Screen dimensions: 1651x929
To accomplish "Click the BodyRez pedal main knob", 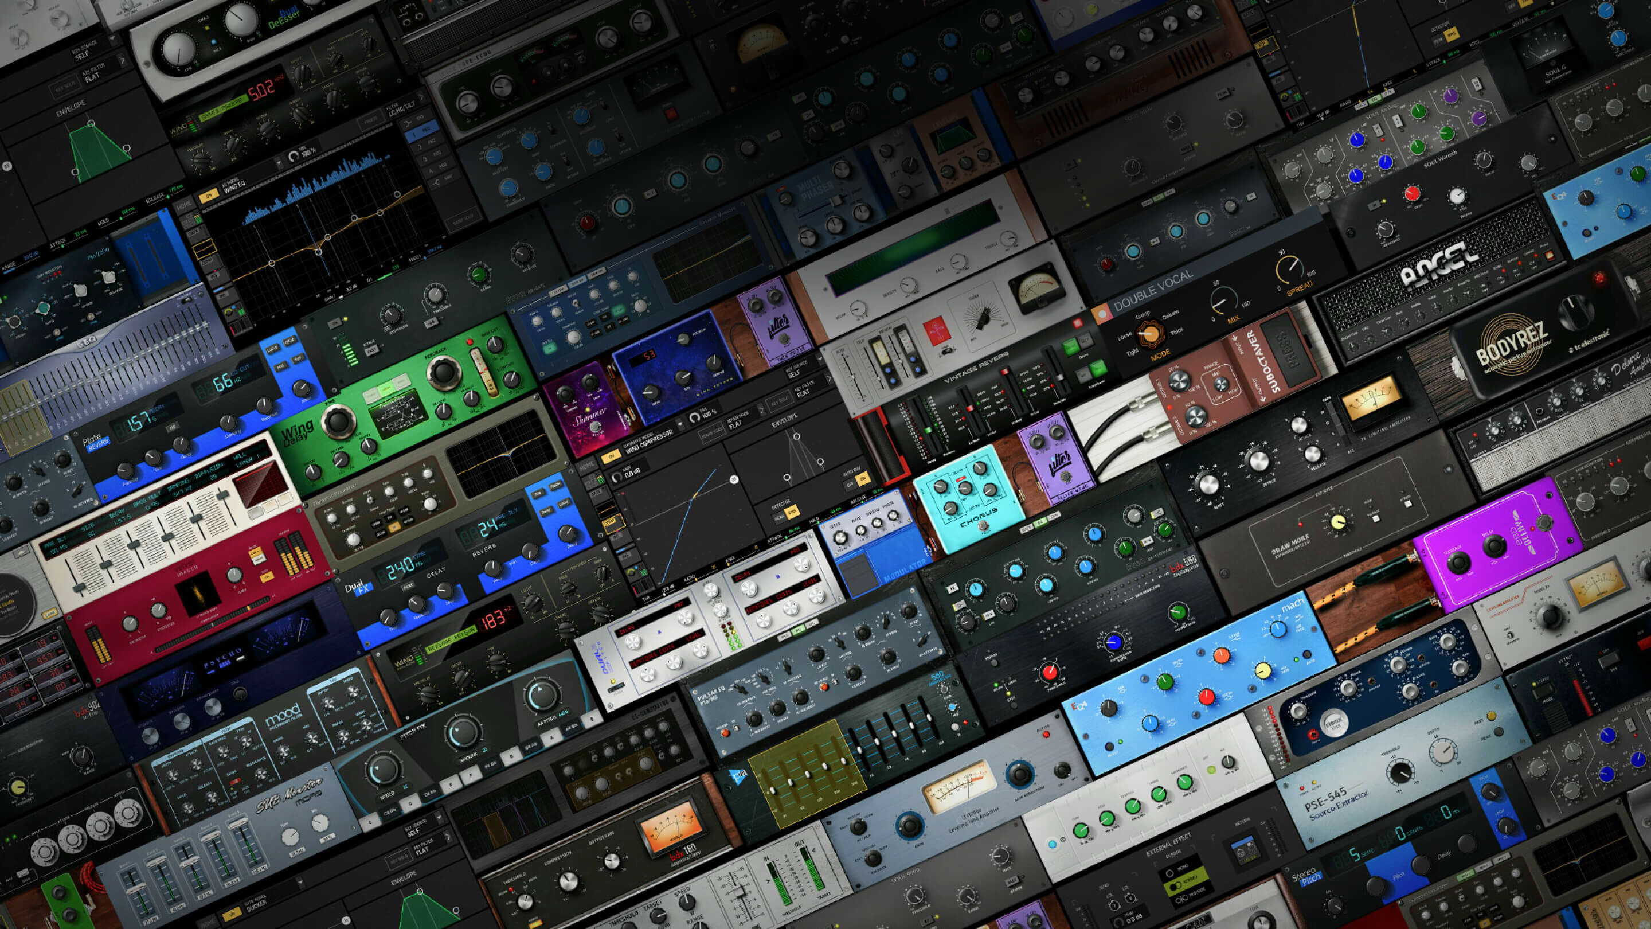I will (x=1576, y=313).
